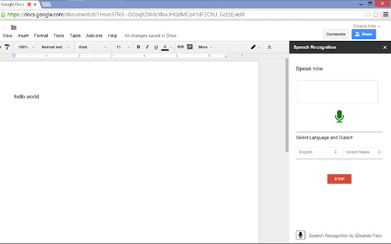
Task: Click the insert comment icon
Action: coord(190,47)
